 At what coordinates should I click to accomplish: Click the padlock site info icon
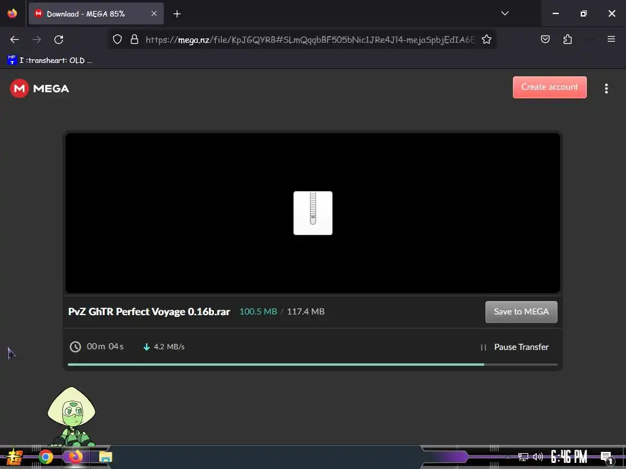point(134,39)
